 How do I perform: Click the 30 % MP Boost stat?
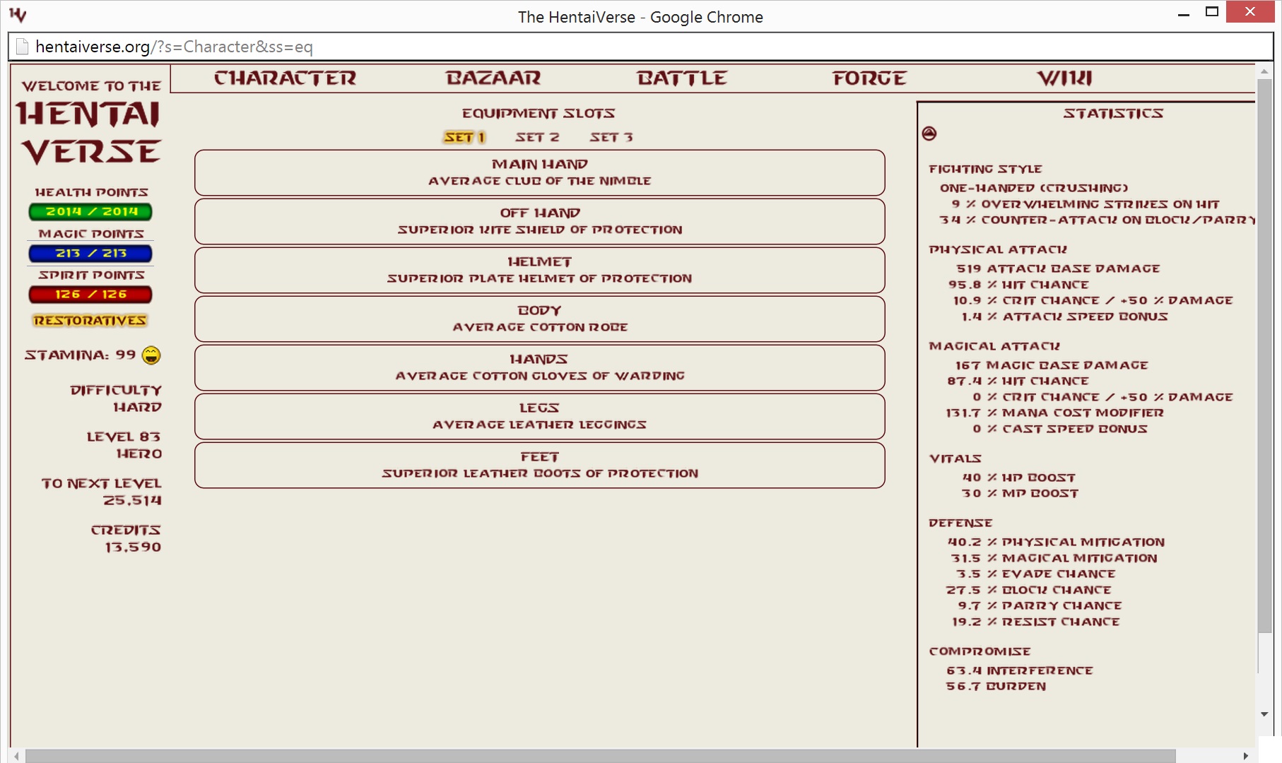tap(1020, 493)
